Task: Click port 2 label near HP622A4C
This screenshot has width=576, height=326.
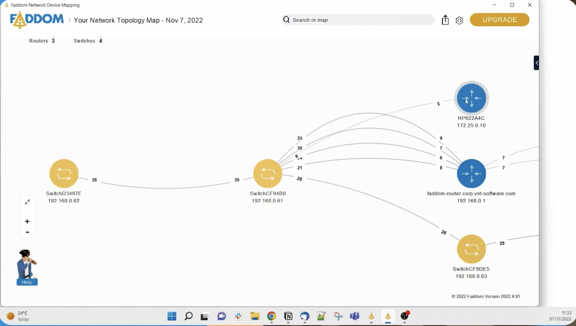Action: tap(438, 104)
